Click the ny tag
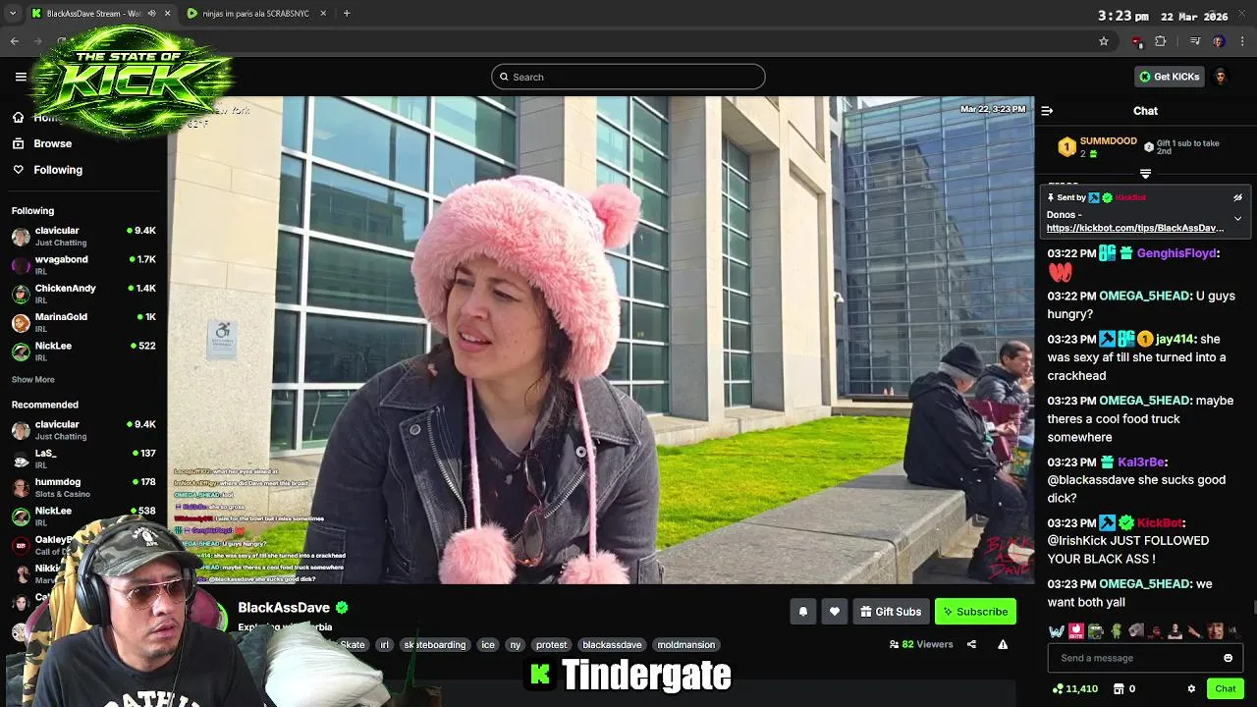1257x707 pixels. tap(516, 645)
